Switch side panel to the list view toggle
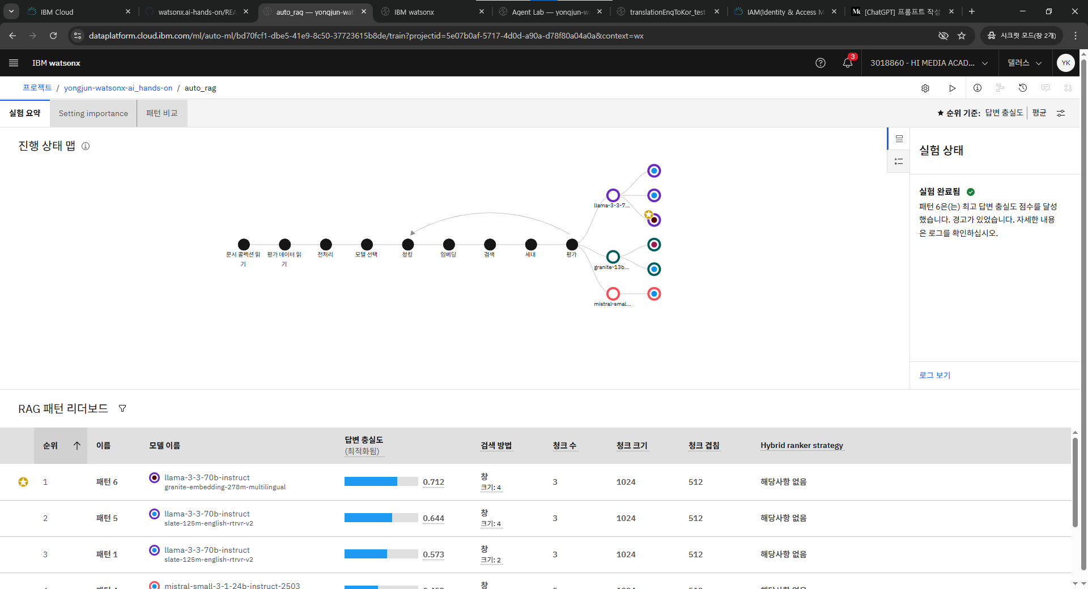This screenshot has width=1088, height=589. (899, 161)
